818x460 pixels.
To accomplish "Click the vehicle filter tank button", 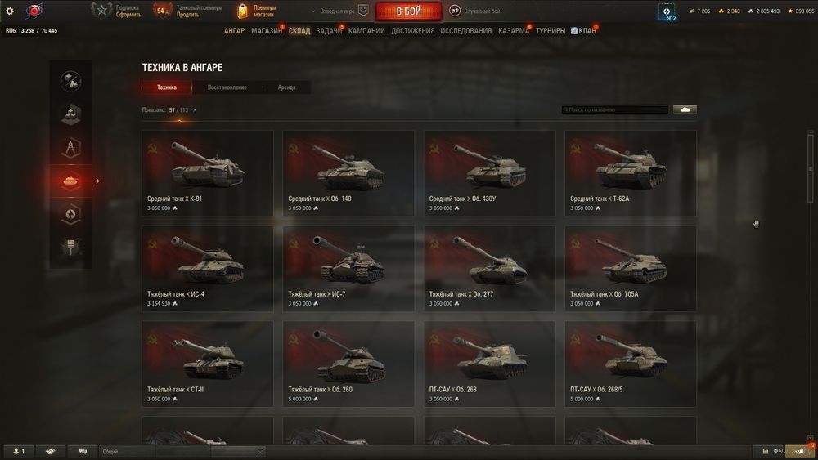I will pos(685,109).
